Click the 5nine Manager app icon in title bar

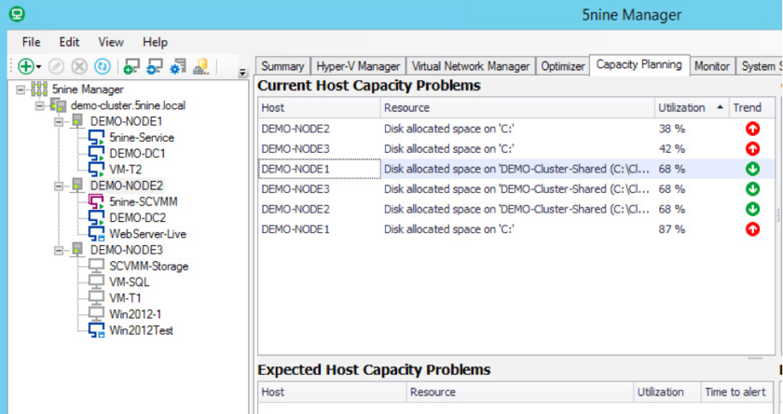14,14
